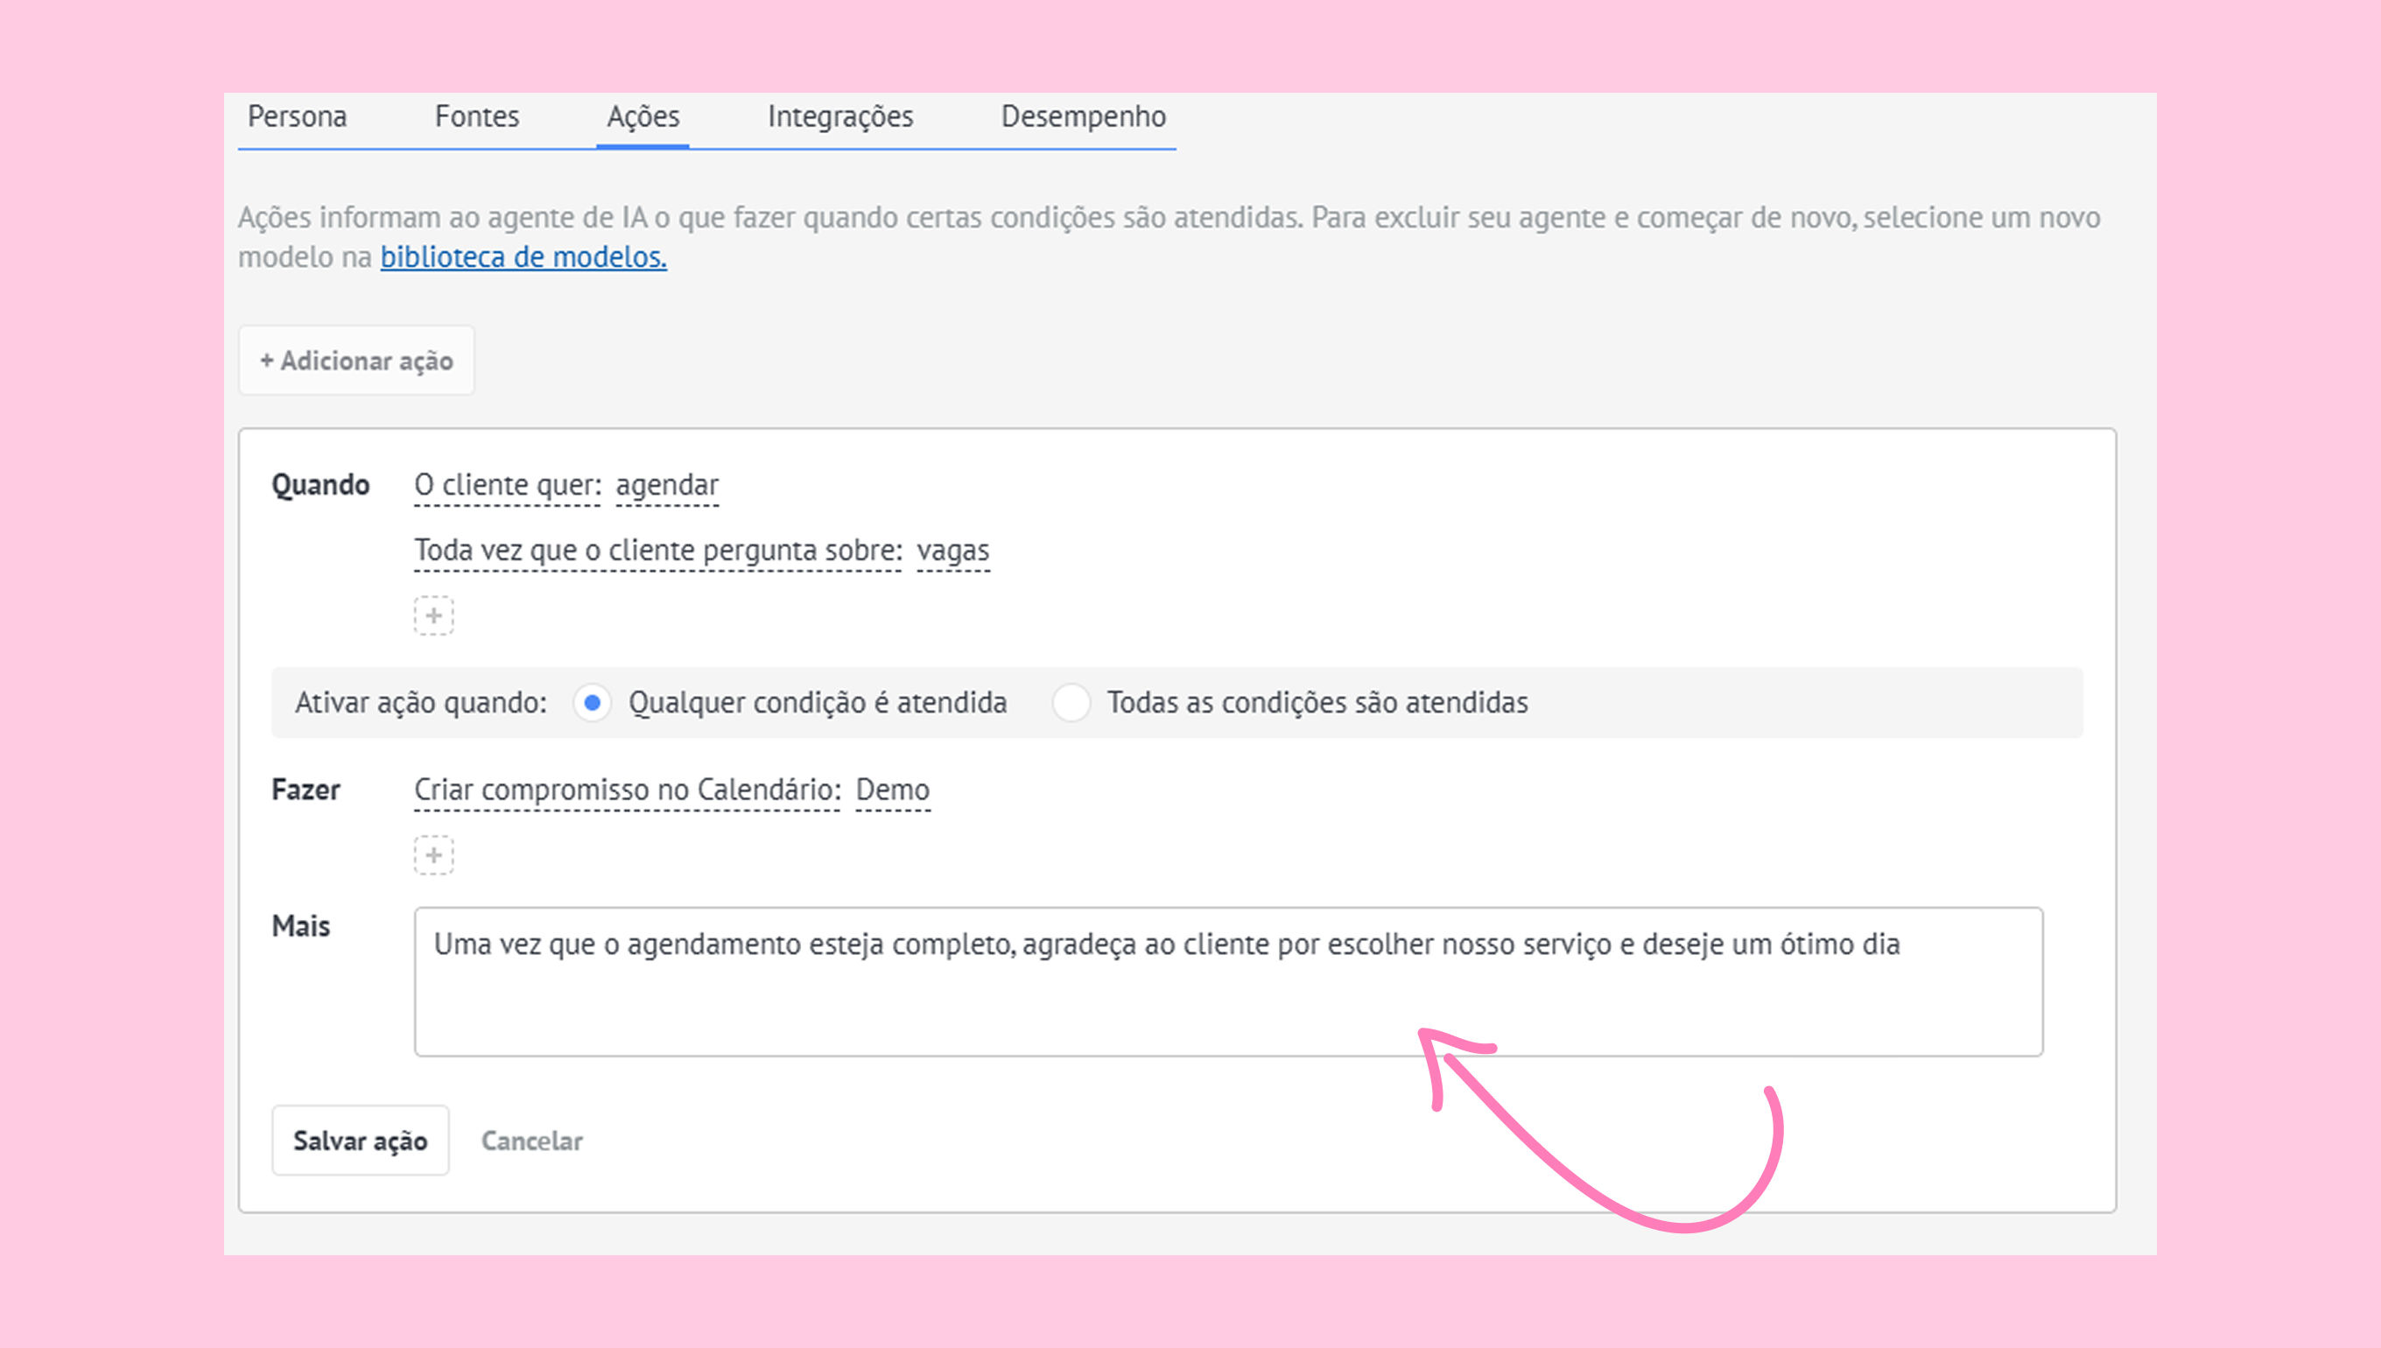The image size is (2381, 1348).
Task: Click Cancelar to discard the action
Action: pos(531,1141)
